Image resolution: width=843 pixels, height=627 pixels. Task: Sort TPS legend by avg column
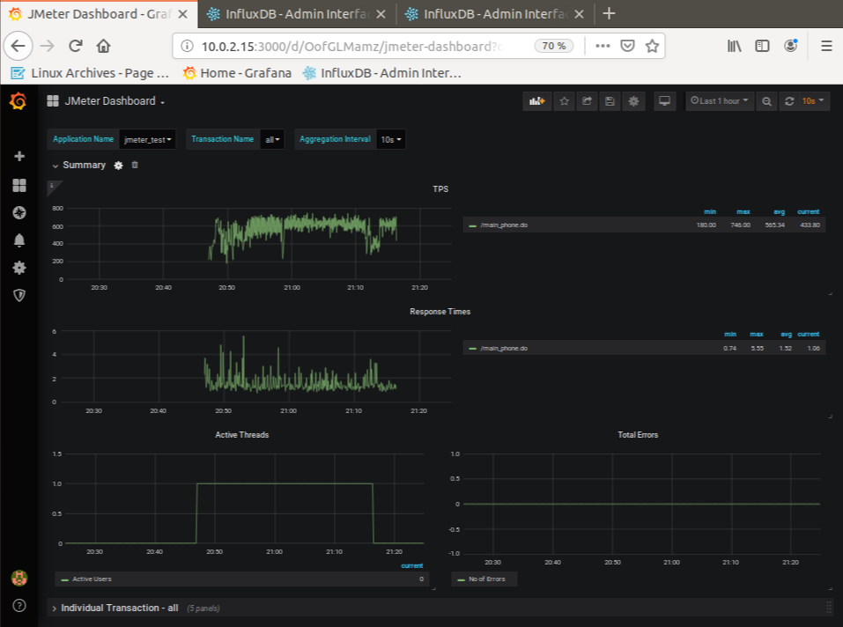pos(779,211)
